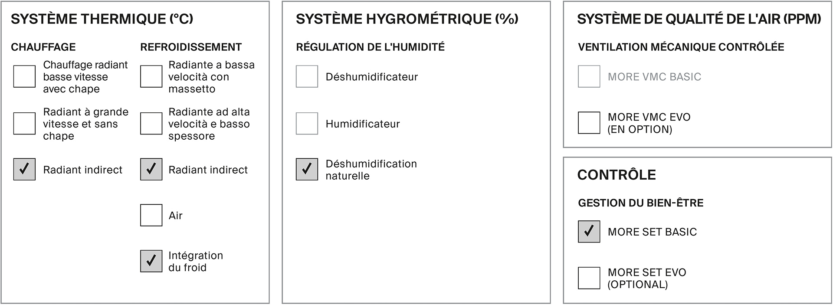This screenshot has width=833, height=305.
Task: Click the Intégration du froid label
Action: [x=196, y=261]
